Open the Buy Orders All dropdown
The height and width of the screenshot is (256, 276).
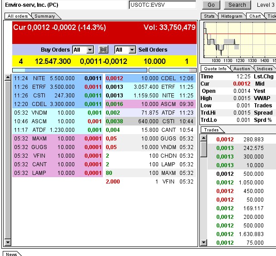[x=83, y=50]
